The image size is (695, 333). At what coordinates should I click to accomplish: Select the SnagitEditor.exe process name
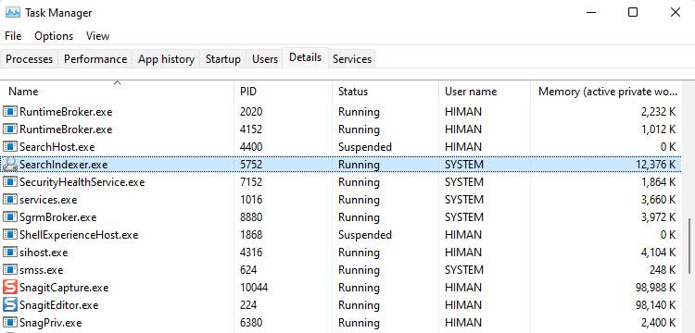click(59, 305)
